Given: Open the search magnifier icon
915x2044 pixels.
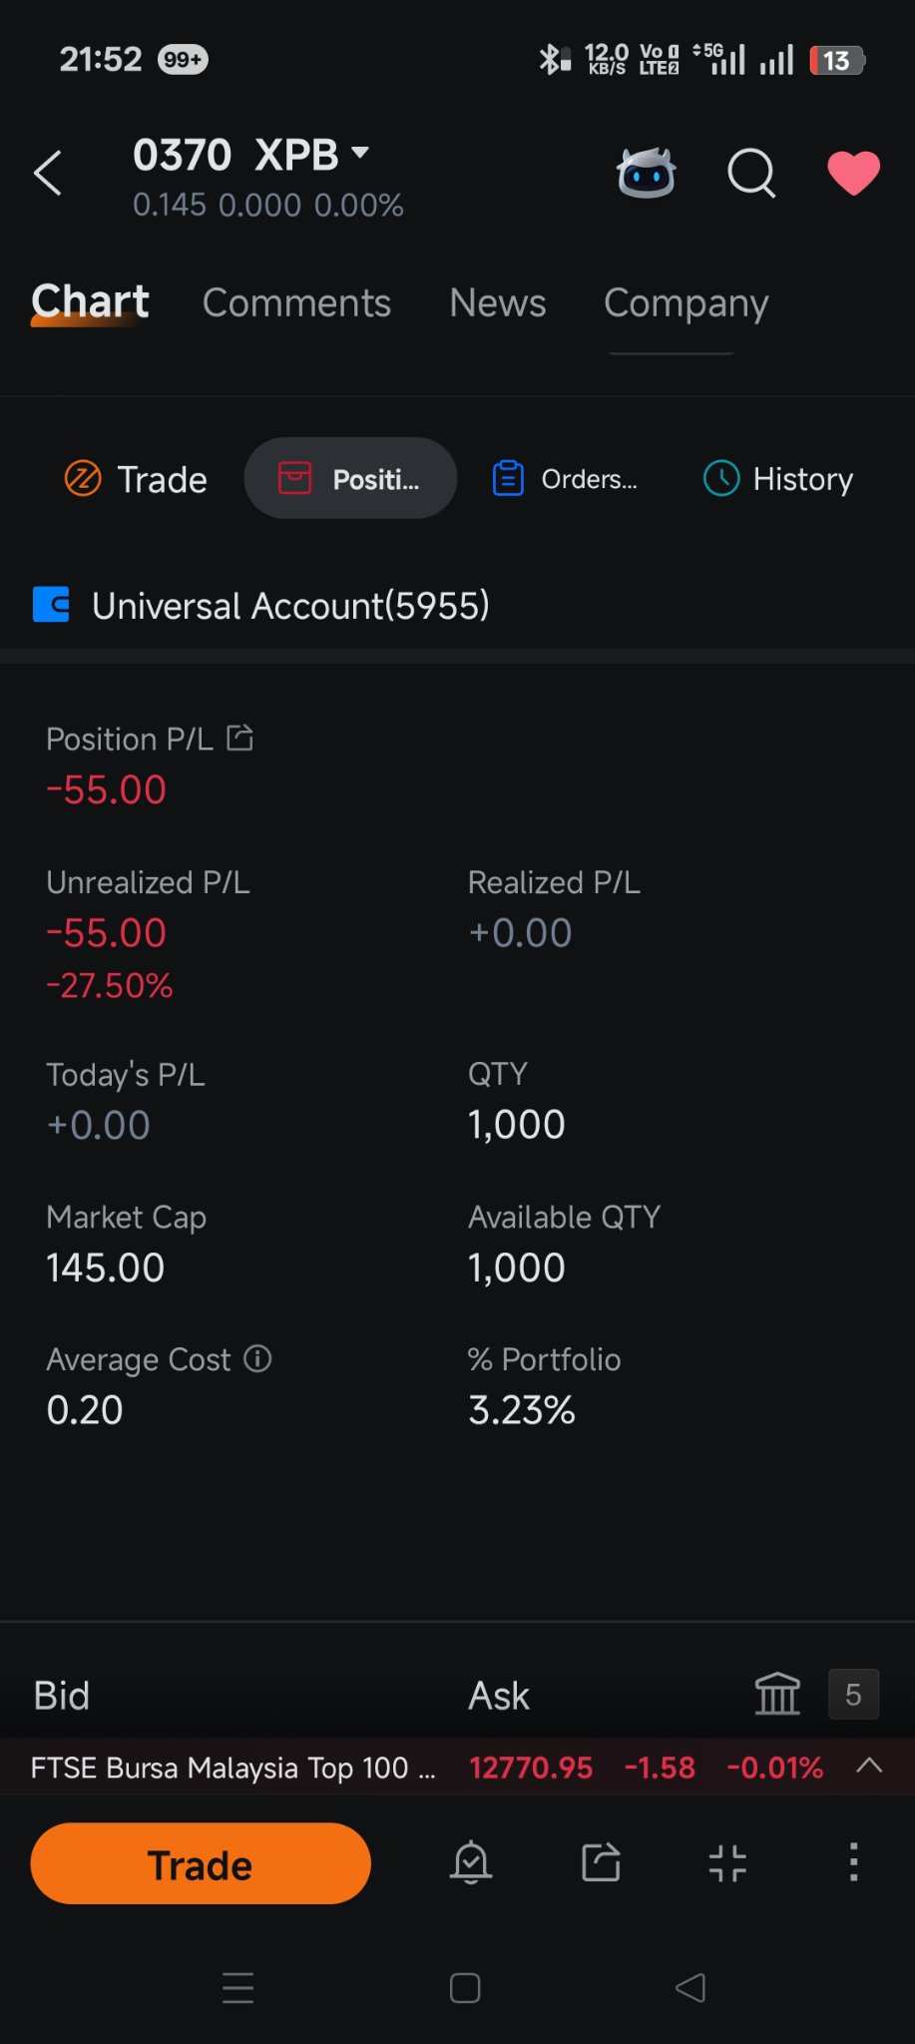Looking at the screenshot, I should click(751, 175).
